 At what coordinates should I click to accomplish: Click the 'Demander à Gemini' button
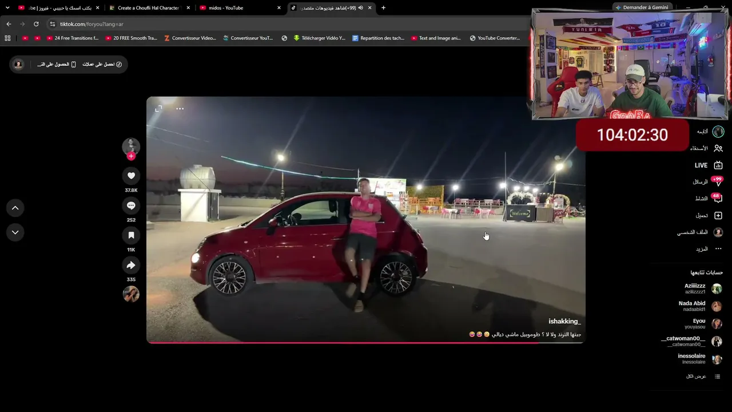[x=641, y=7]
